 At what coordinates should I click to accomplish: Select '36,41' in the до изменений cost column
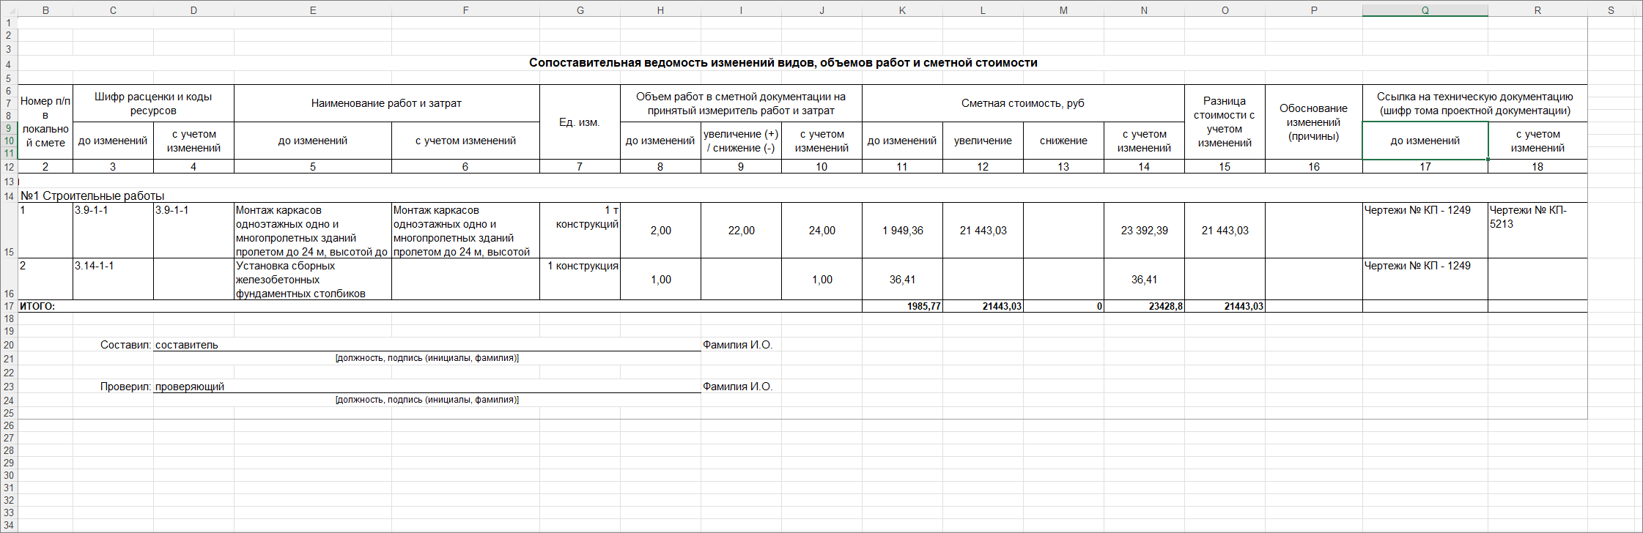902,279
